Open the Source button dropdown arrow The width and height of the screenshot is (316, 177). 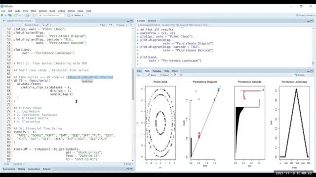(x=127, y=25)
